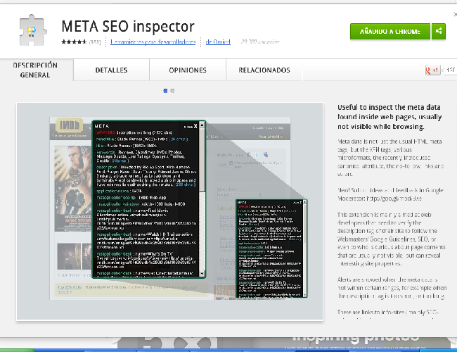Click the META SEO inspector puzzle-piece icon
457x352 pixels.
click(x=33, y=30)
